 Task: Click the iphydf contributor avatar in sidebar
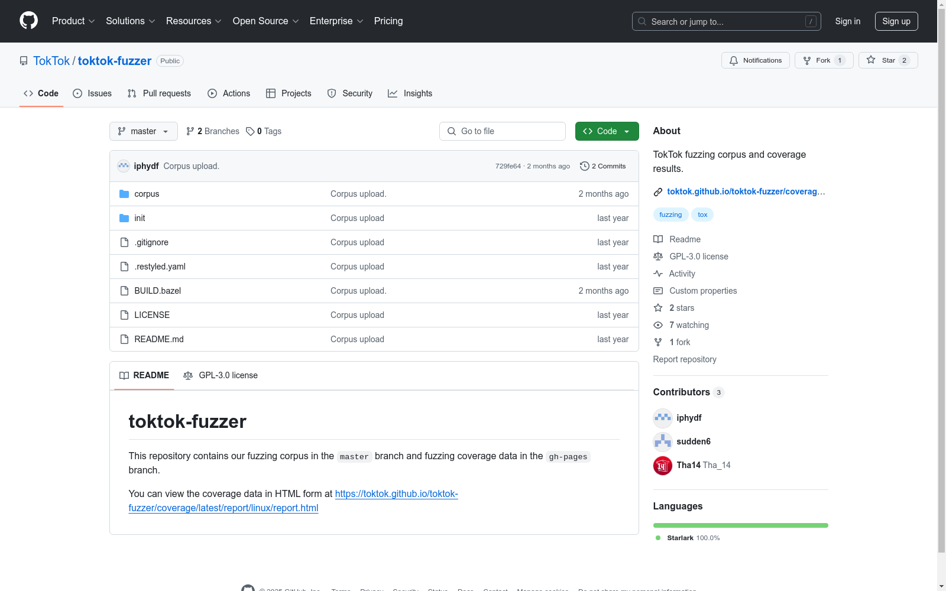[x=663, y=418]
